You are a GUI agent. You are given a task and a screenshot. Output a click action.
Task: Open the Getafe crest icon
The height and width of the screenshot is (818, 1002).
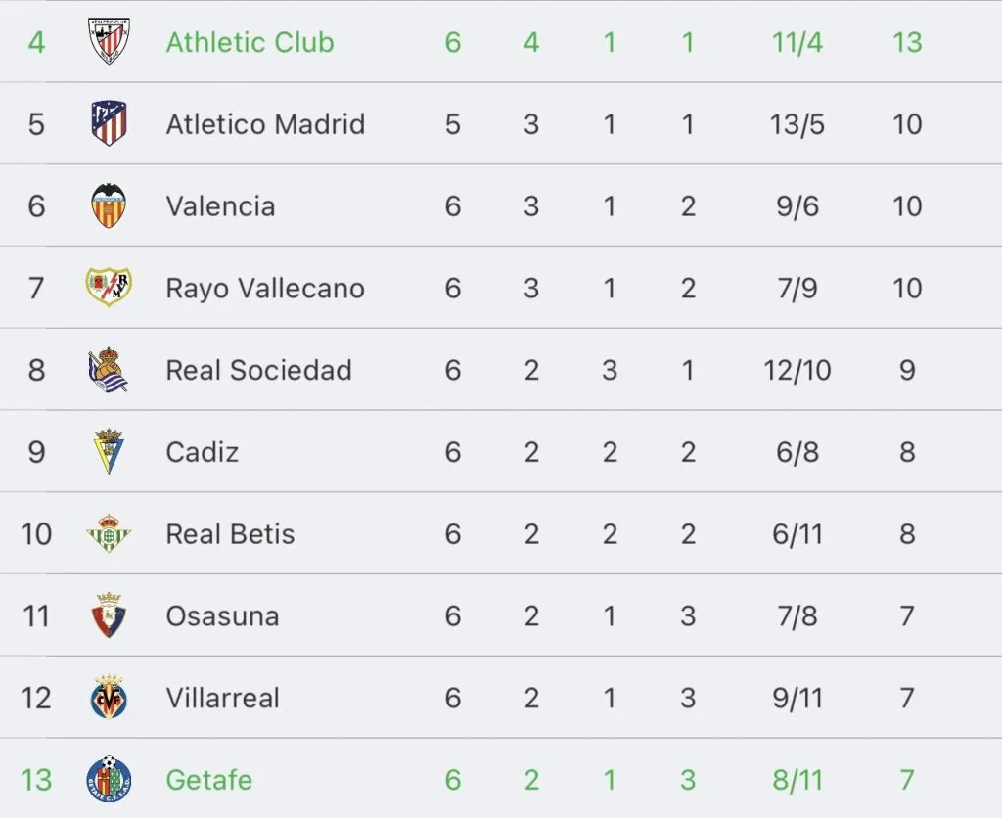(x=109, y=780)
